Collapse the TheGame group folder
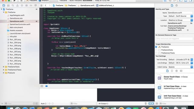 click(x=4, y=12)
